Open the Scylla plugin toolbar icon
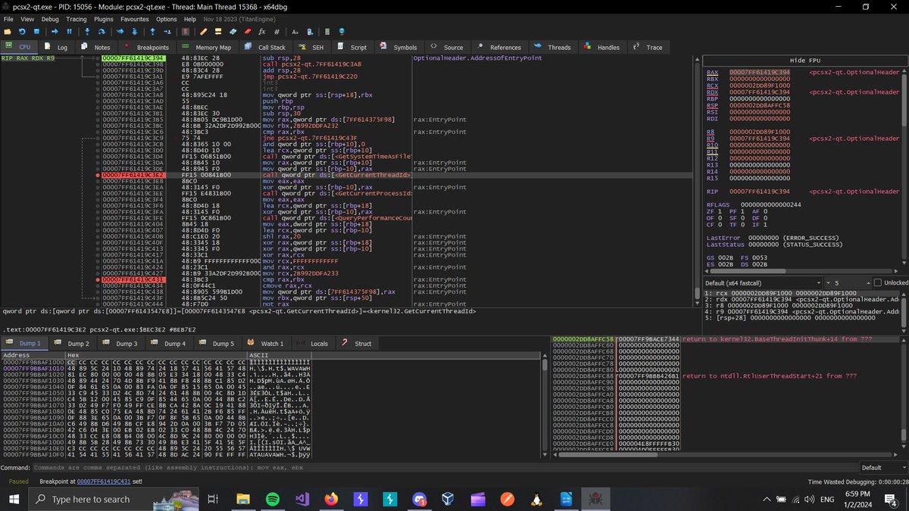Screen dimensions: 909x511 (185, 32)
